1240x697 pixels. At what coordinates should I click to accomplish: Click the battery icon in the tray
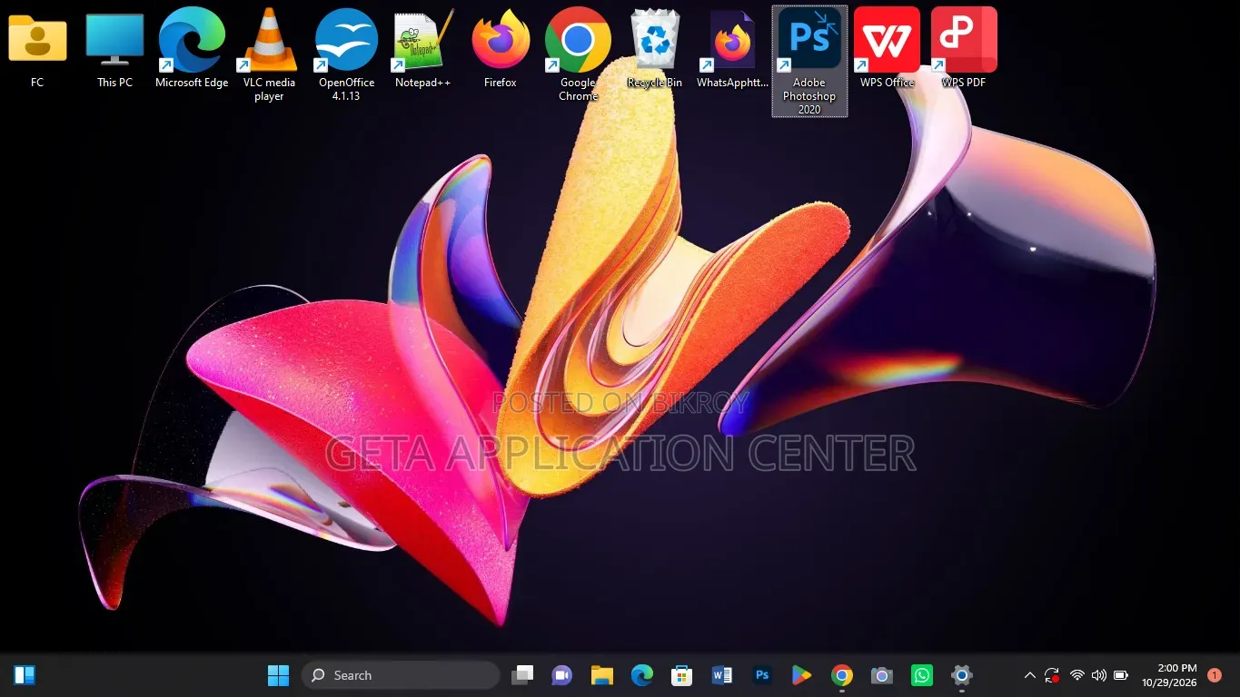(1122, 675)
